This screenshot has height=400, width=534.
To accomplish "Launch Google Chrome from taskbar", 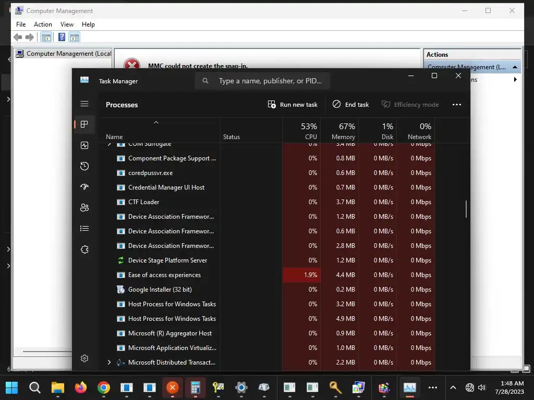I will [x=104, y=387].
